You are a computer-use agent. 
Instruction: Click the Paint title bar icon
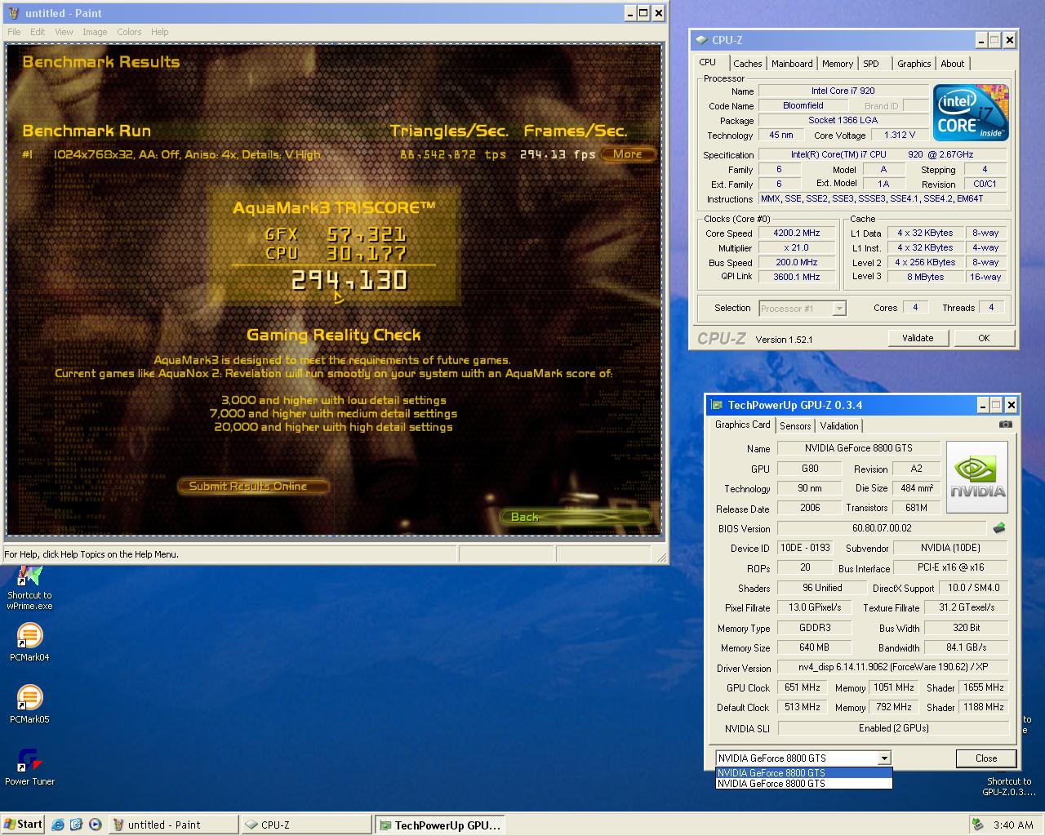click(x=14, y=13)
